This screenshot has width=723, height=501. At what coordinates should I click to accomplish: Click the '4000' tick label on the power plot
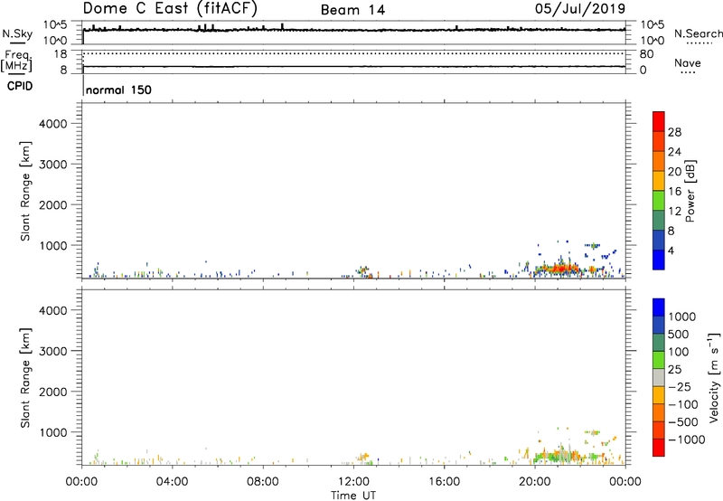[x=52, y=124]
